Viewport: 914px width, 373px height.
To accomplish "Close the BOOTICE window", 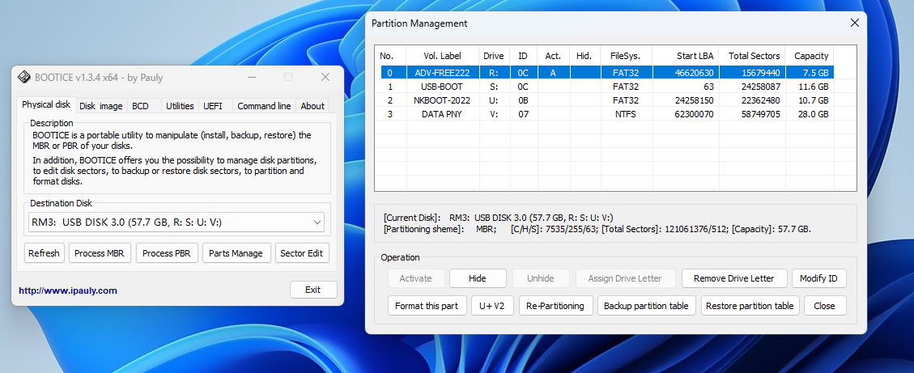I will (325, 77).
